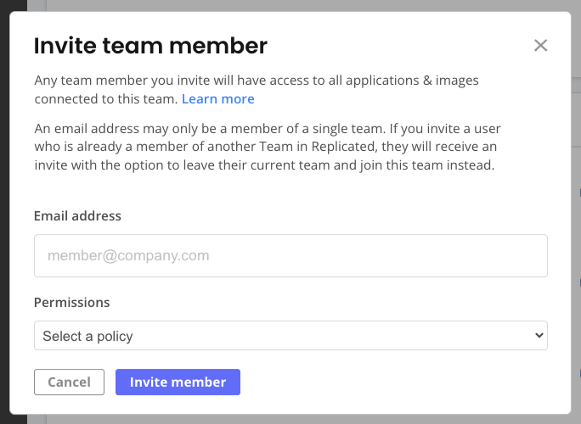Click the "Permissions" field label

click(x=72, y=302)
